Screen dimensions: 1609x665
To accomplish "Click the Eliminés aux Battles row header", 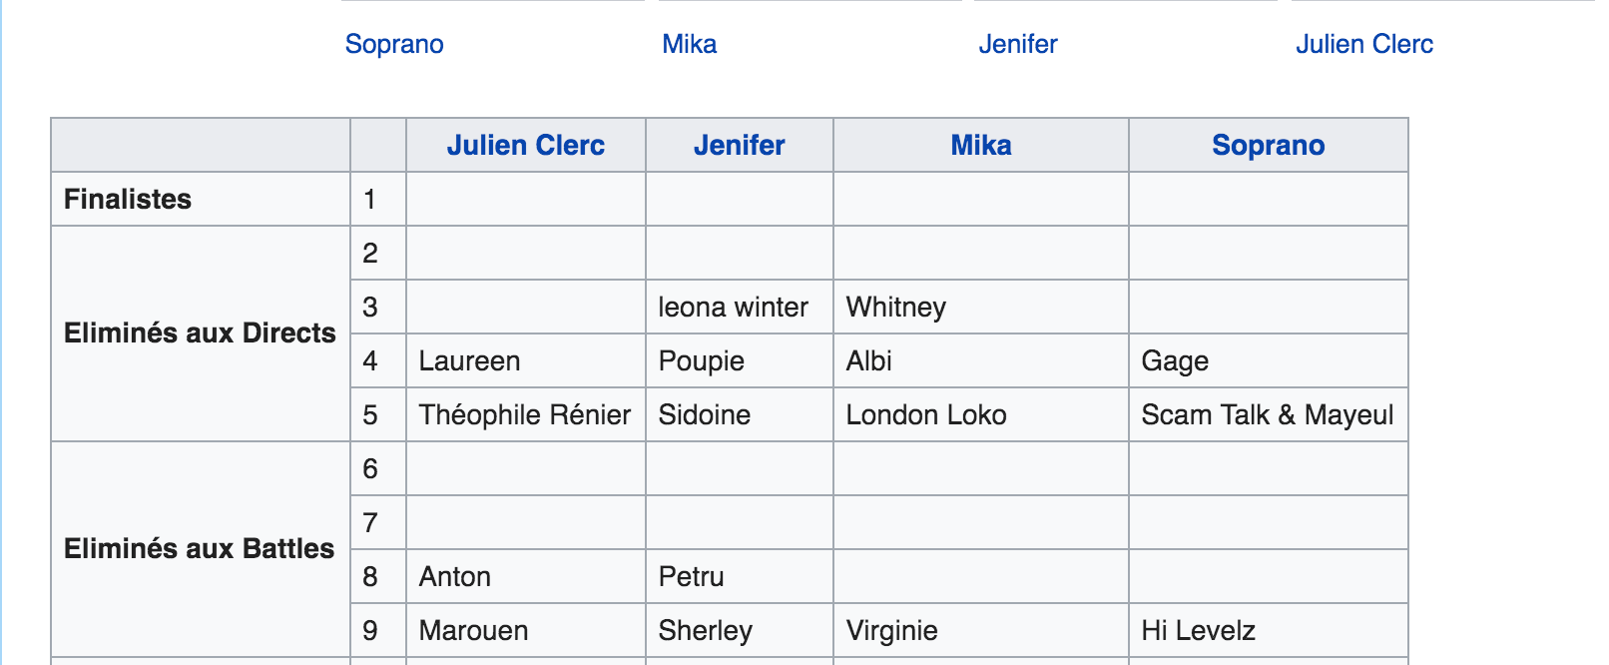I will (199, 549).
